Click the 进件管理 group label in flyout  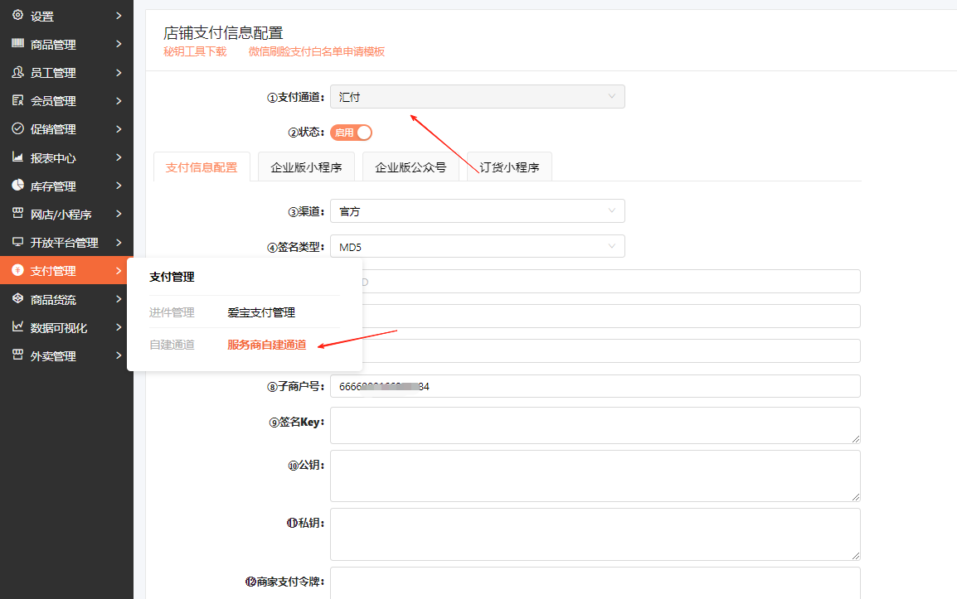click(172, 312)
